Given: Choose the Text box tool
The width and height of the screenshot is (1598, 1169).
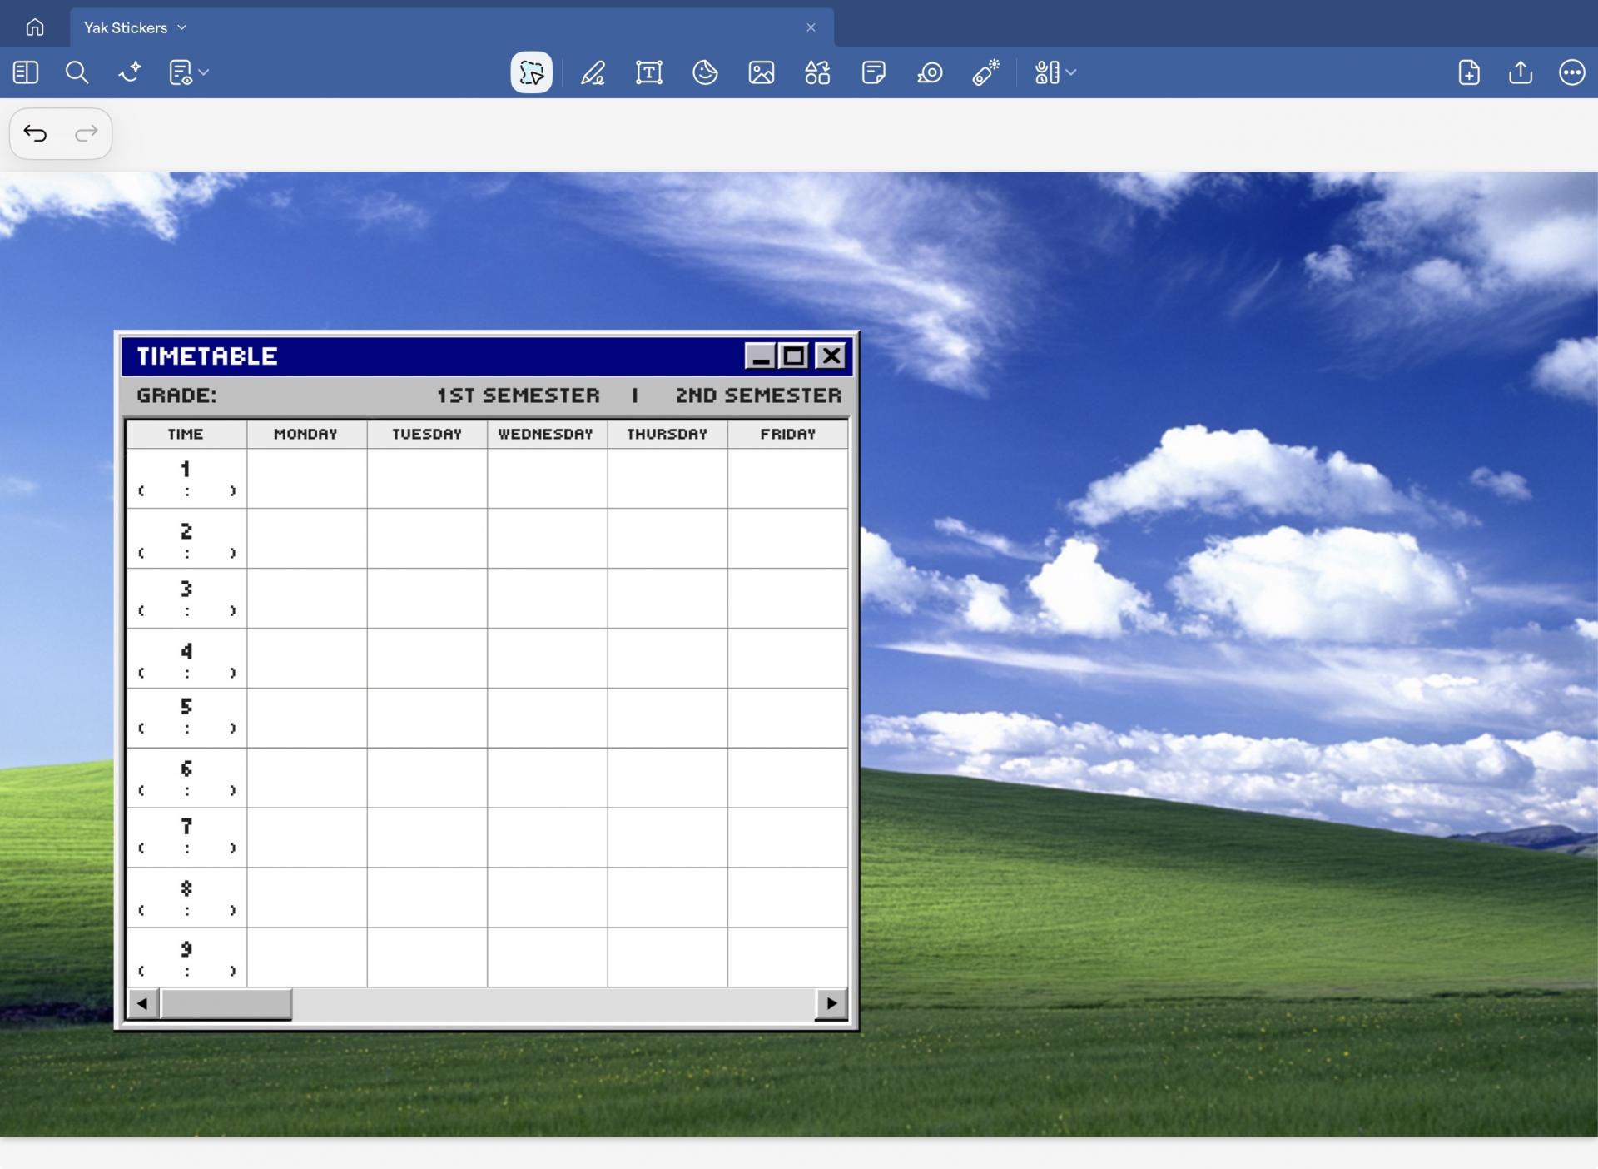Looking at the screenshot, I should (648, 72).
